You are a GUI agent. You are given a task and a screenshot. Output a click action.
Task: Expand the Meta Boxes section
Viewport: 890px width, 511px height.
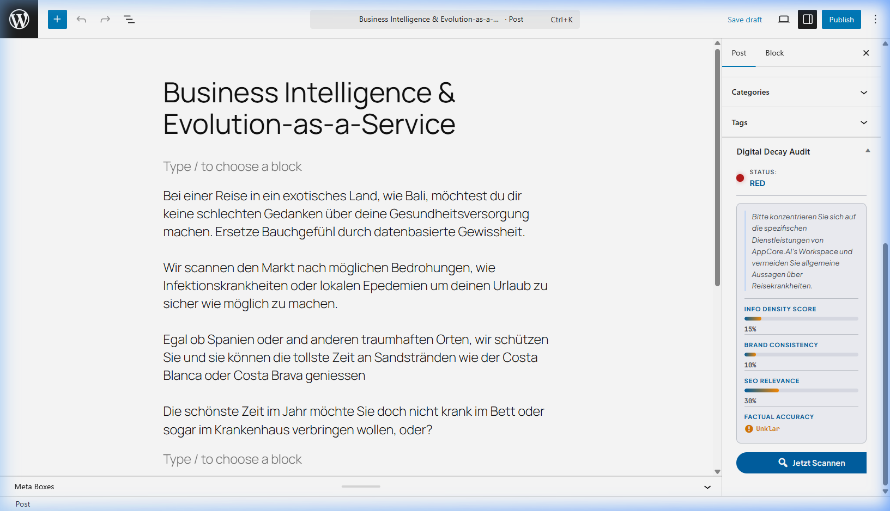click(707, 487)
